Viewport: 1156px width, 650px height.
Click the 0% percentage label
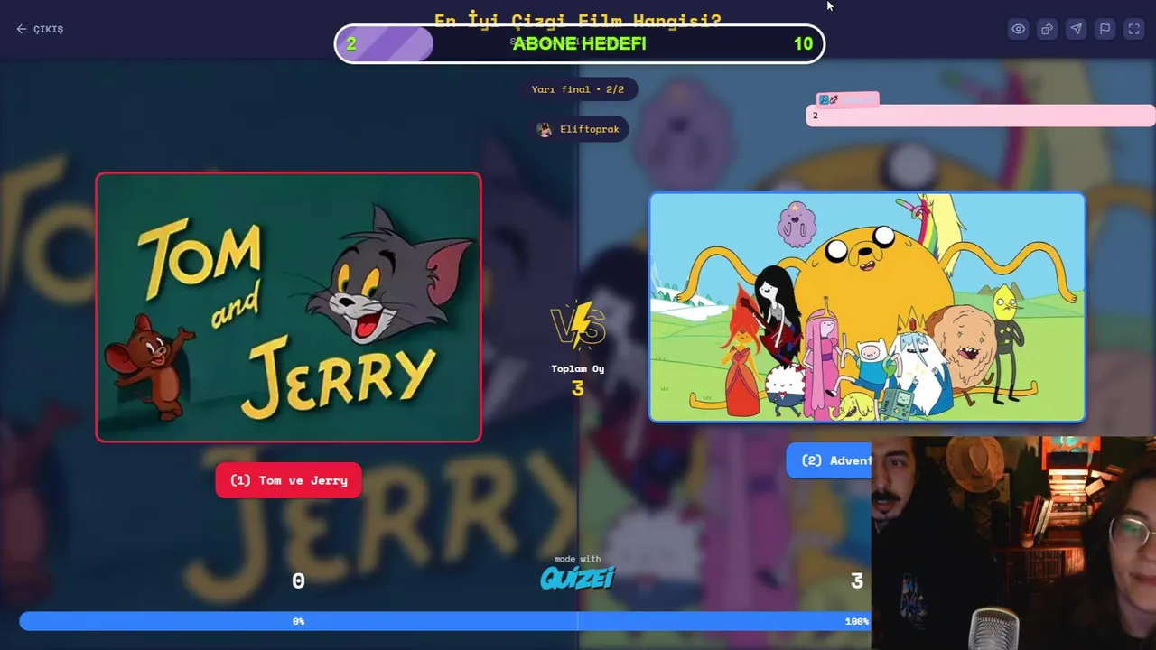click(x=298, y=621)
